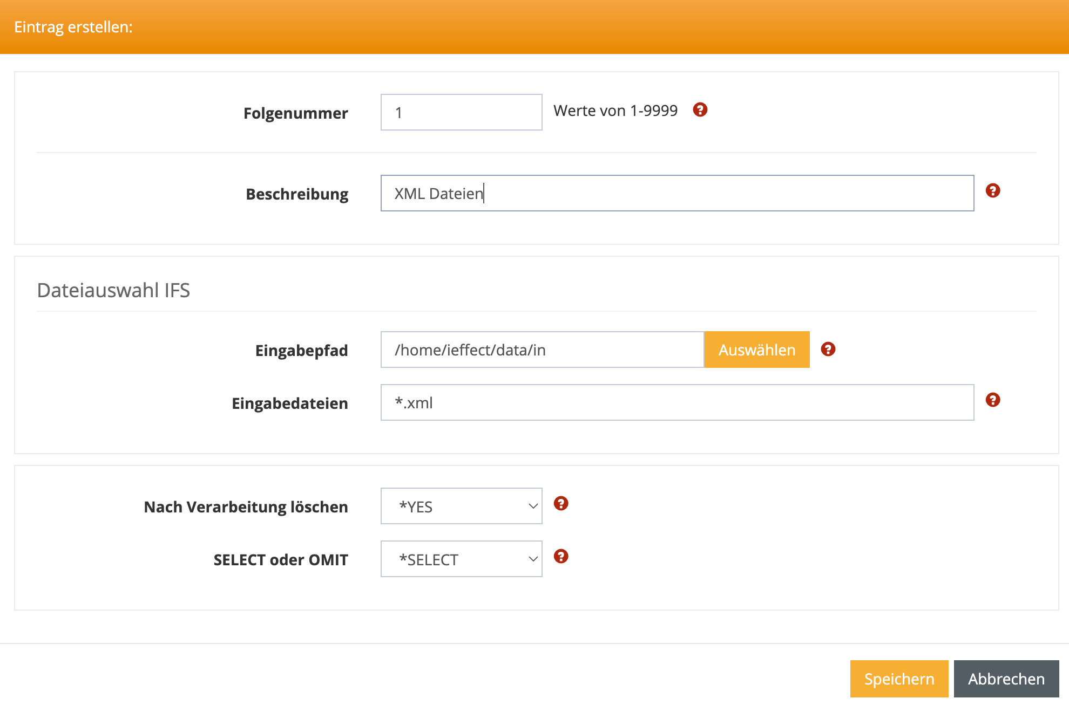Viewport: 1069px width, 712px height.
Task: Show help for Eingabepfad
Action: 828,350
